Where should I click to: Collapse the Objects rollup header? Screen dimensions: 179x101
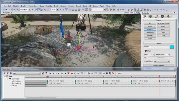[159, 20]
